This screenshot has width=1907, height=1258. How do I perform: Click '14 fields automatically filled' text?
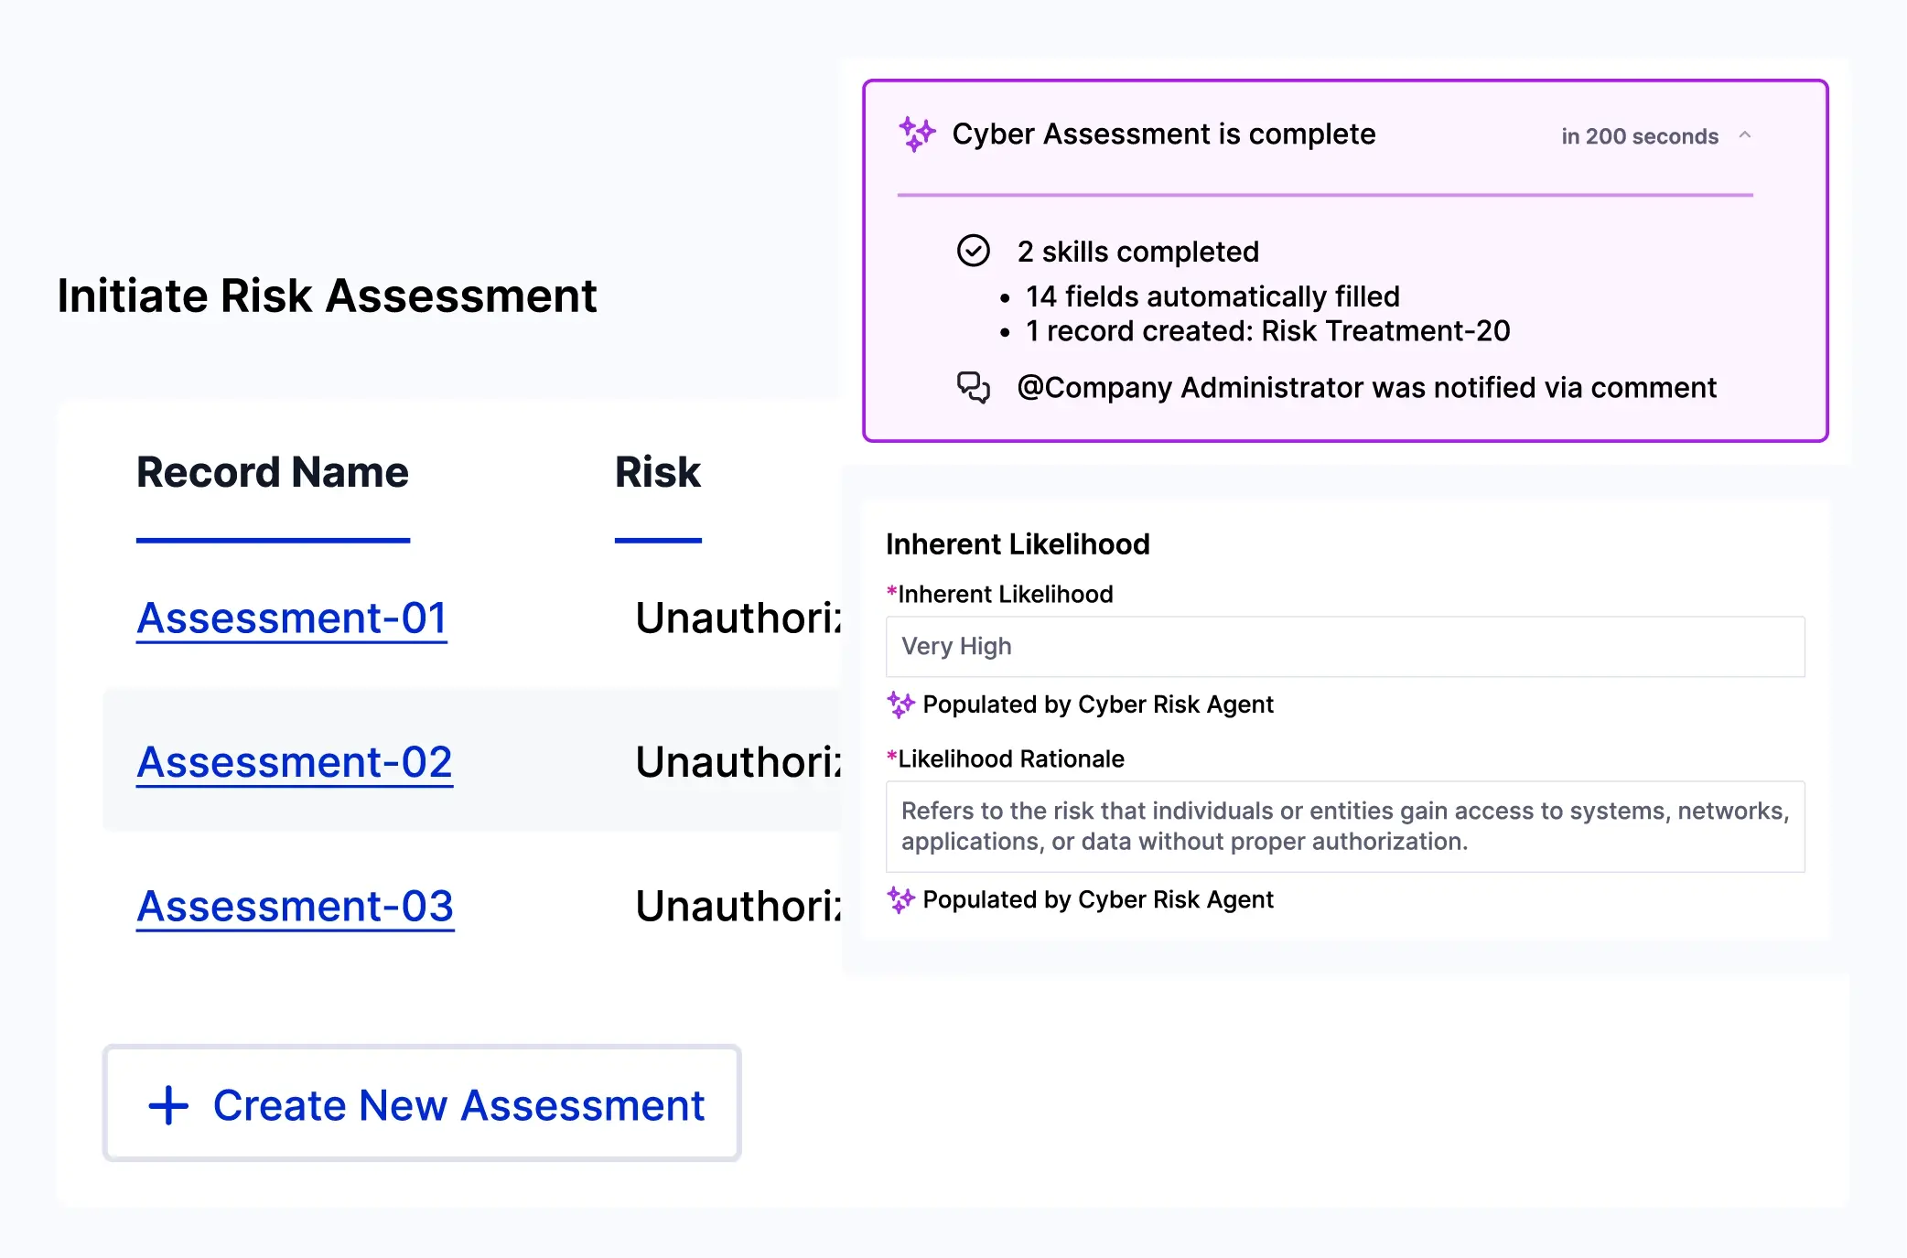1212,296
